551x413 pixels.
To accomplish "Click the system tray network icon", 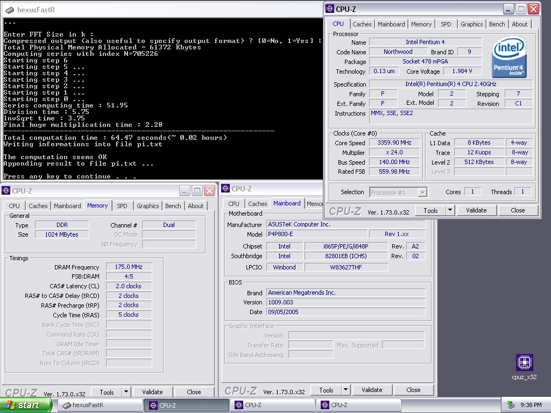I will coord(511,405).
